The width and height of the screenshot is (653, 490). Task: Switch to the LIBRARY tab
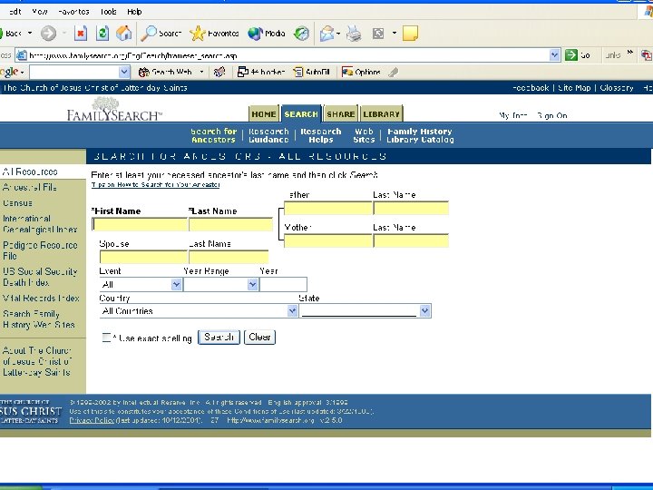point(381,113)
